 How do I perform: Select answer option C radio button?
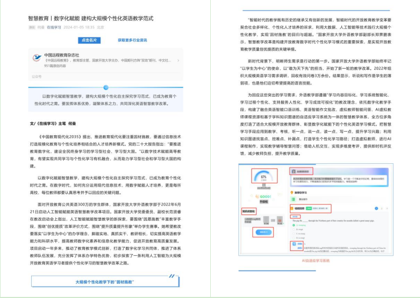(294, 234)
